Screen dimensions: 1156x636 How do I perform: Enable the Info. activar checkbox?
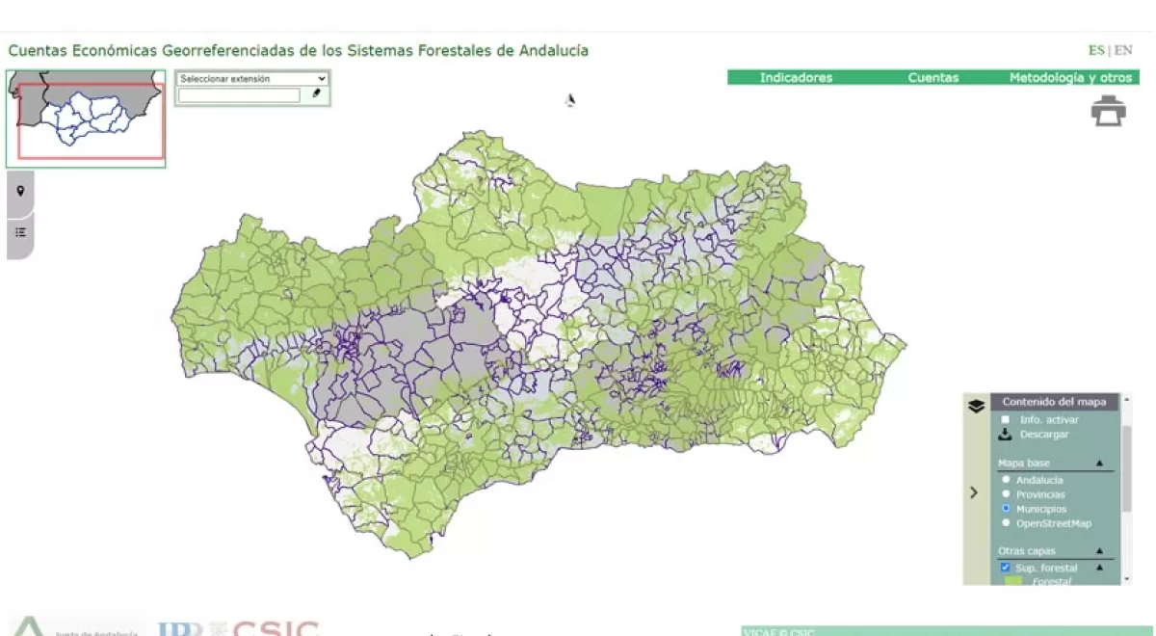tap(1006, 419)
